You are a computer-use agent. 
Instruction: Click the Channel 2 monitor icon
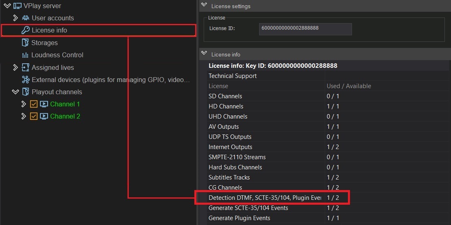coord(44,116)
